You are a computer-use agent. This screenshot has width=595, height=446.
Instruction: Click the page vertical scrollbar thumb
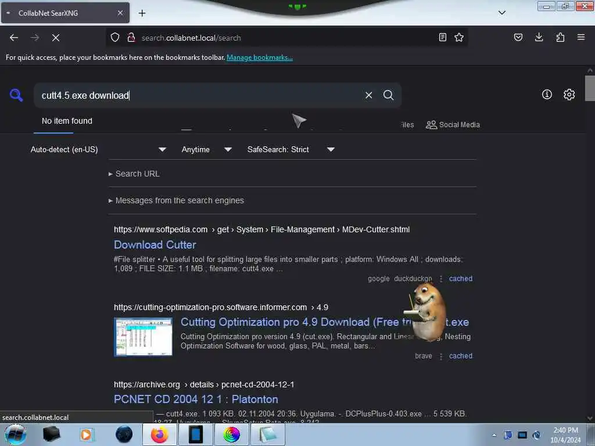590,88
